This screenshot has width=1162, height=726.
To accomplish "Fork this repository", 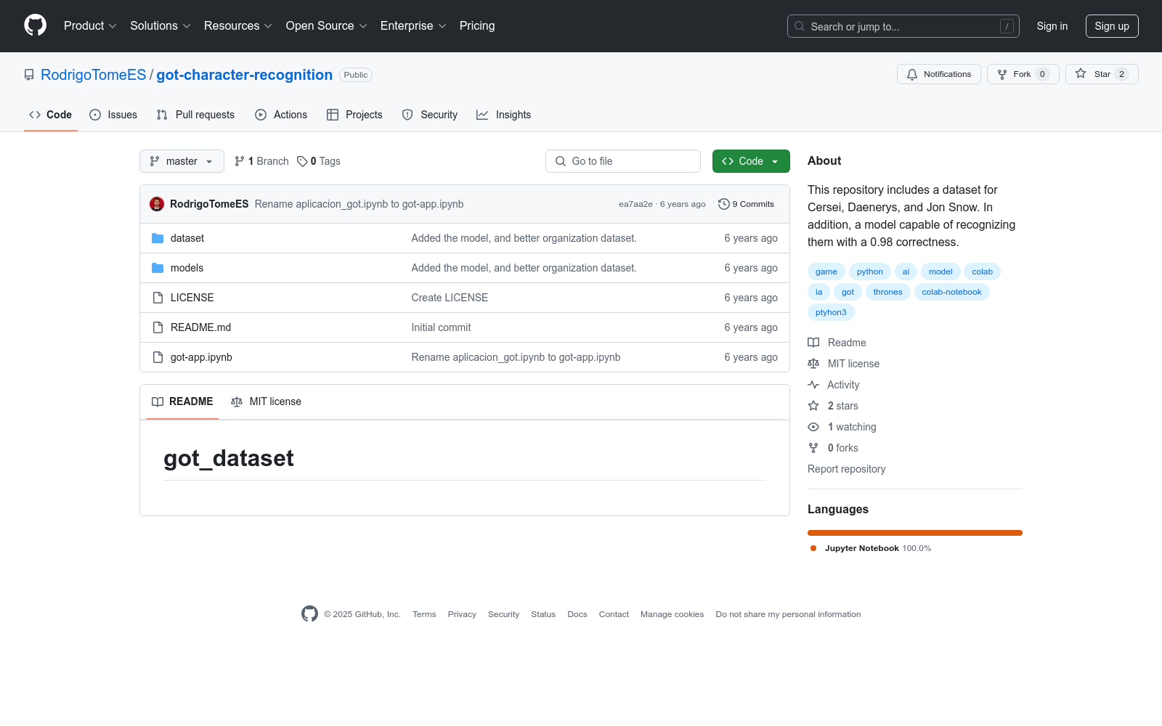I will [1023, 74].
